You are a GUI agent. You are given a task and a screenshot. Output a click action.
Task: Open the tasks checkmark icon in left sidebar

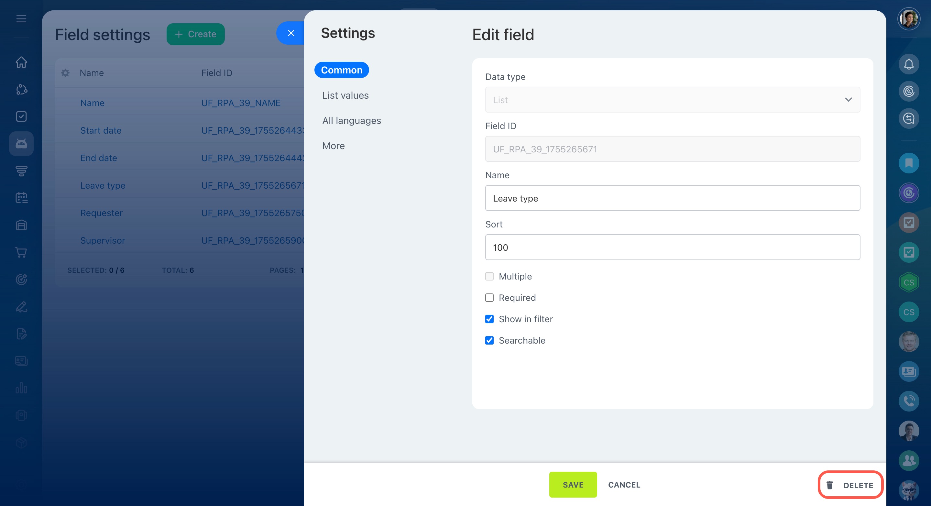pyautogui.click(x=21, y=116)
